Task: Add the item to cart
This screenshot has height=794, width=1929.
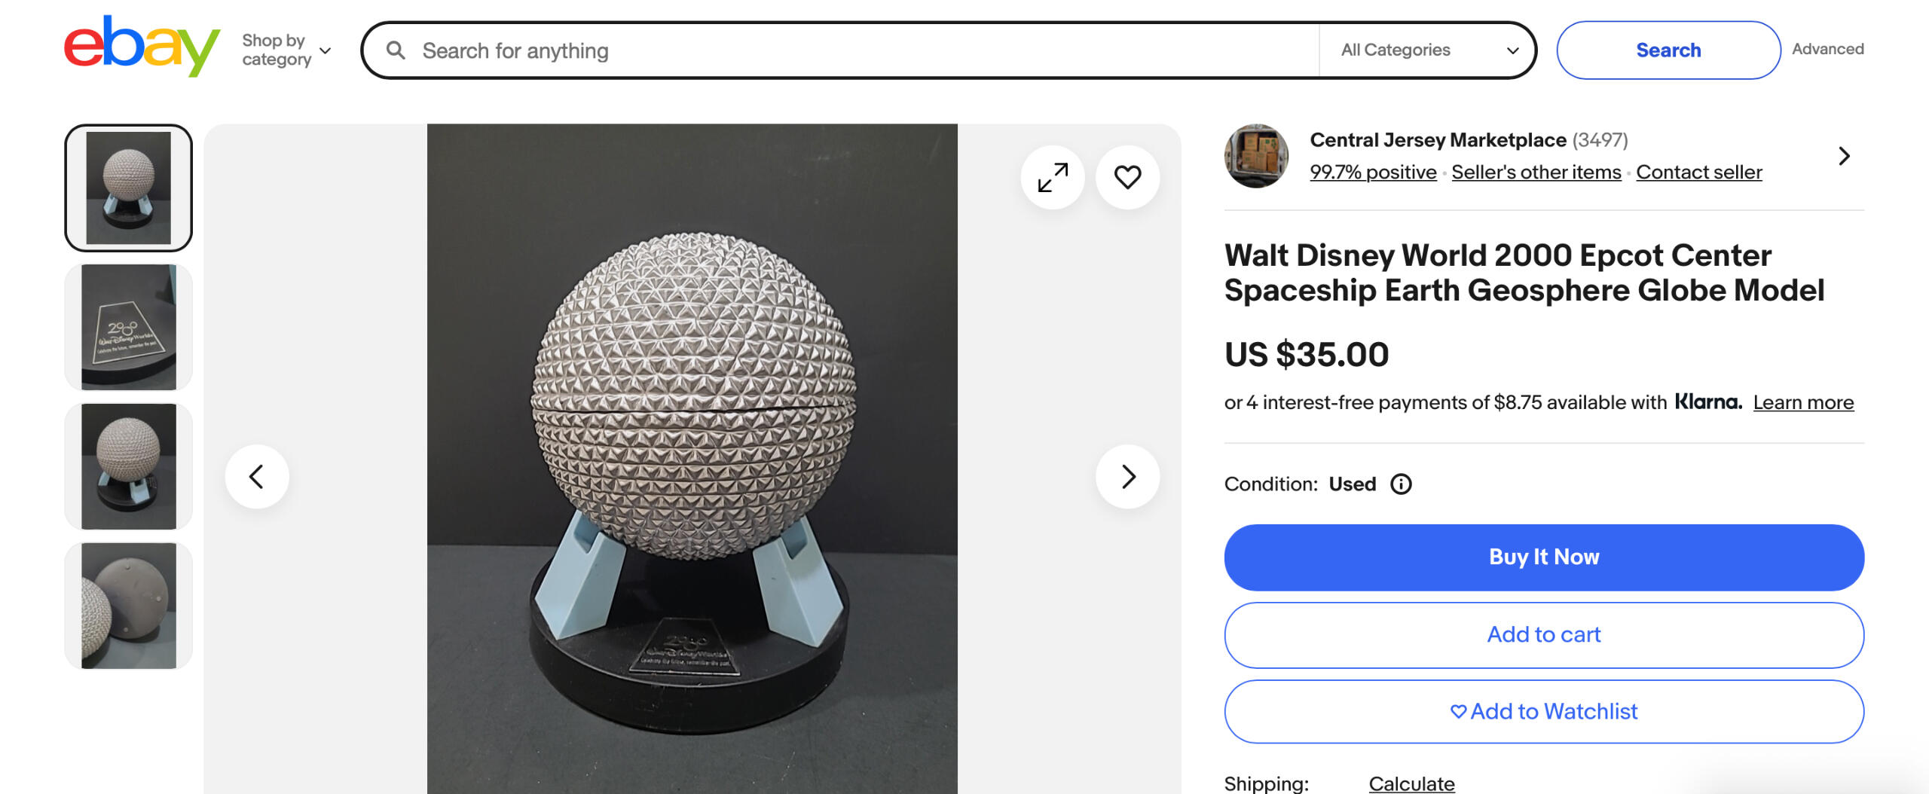Action: click(x=1544, y=635)
